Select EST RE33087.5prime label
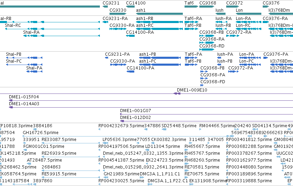 pos(59,140)
